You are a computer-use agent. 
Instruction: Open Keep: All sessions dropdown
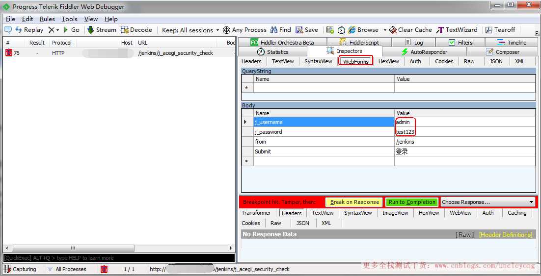pos(190,30)
